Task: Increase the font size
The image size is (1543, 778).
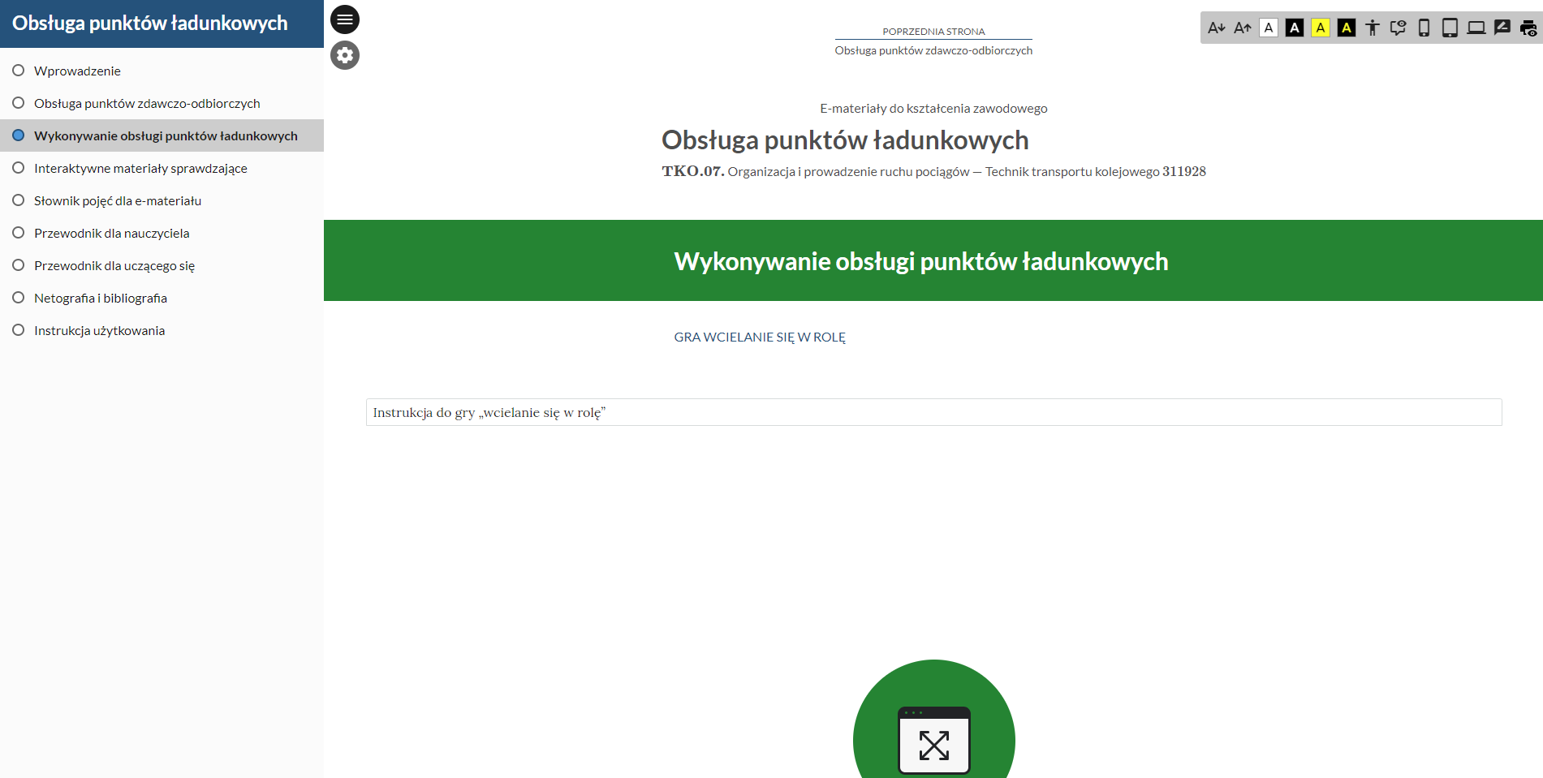Action: pos(1243,27)
